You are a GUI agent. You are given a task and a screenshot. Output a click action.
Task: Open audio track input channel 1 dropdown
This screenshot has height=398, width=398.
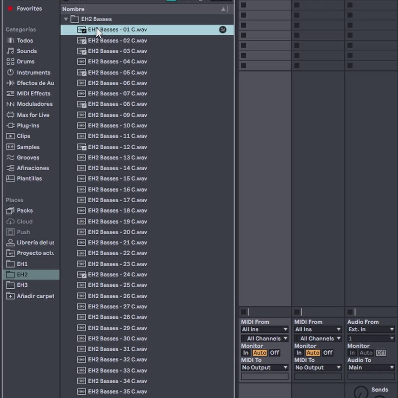tap(371, 338)
